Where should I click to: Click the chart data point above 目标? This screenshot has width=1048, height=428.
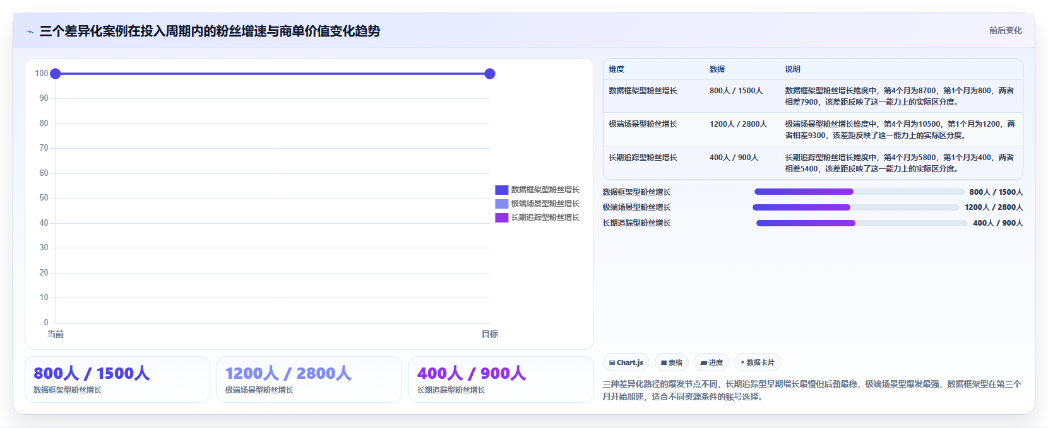(x=490, y=74)
